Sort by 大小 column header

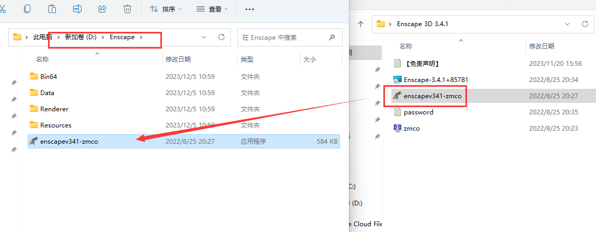pos(309,60)
